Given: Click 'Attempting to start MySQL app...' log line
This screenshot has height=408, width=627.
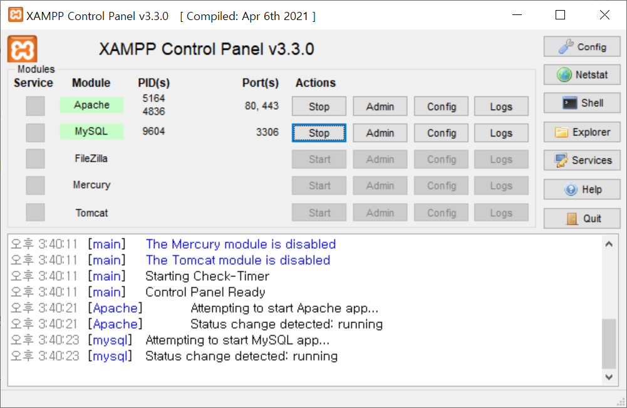Looking at the screenshot, I should pos(237,340).
